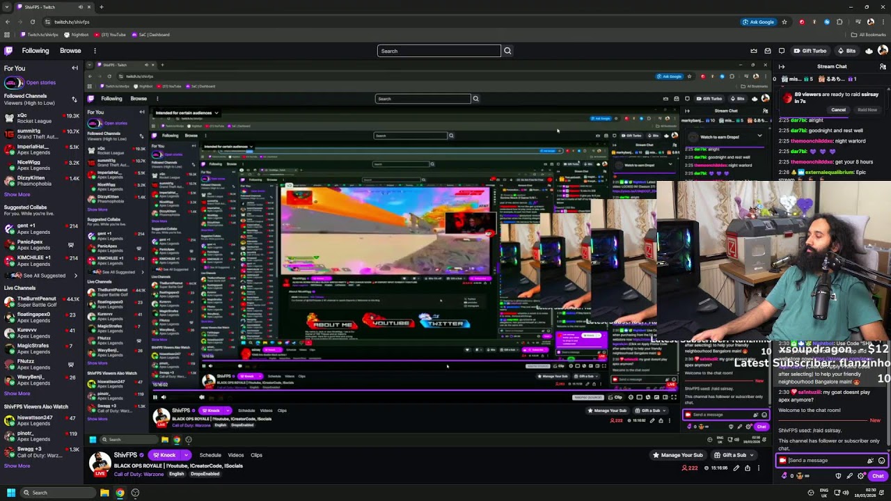Go back in the browser
Viewport: 891px width, 501px height.
click(x=7, y=22)
